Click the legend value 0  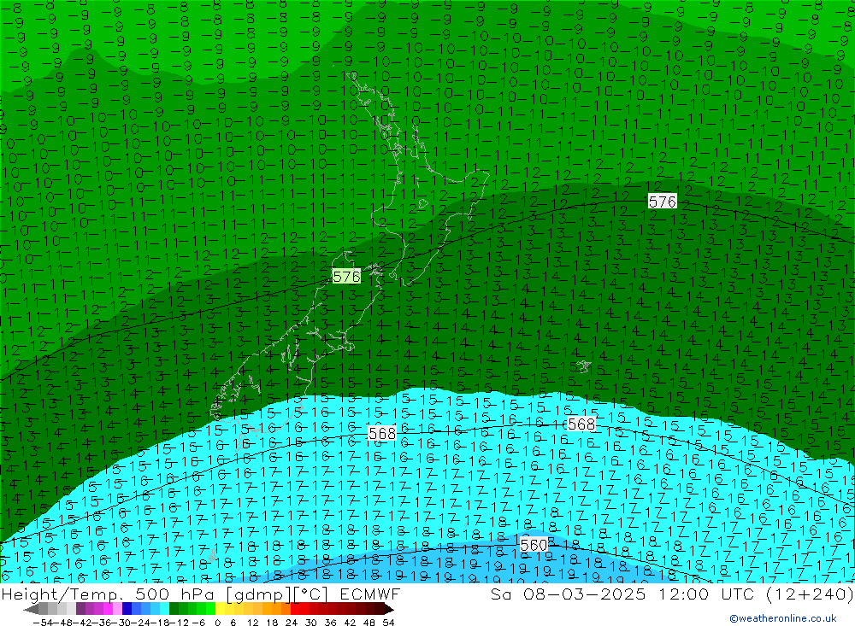click(217, 623)
